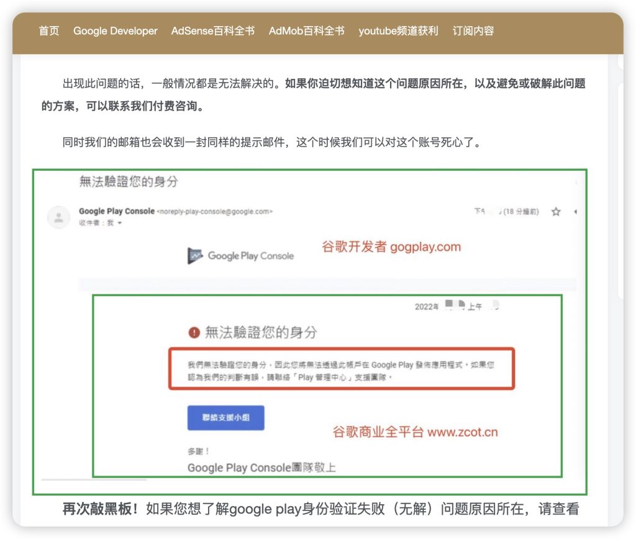
Task: Click the reply arrow beside the star
Action: click(575, 211)
